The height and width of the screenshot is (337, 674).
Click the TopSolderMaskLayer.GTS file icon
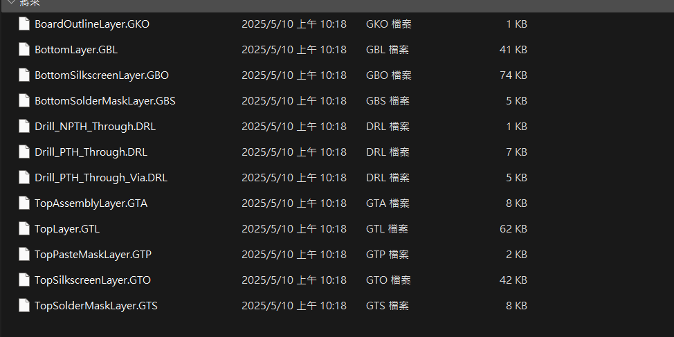coord(24,306)
